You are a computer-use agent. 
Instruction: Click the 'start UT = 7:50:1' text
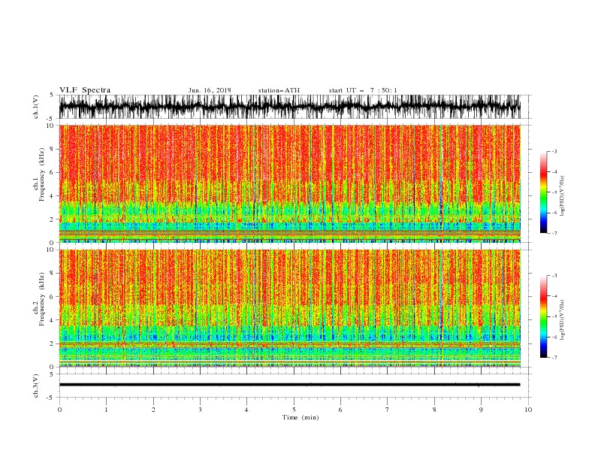363,90
